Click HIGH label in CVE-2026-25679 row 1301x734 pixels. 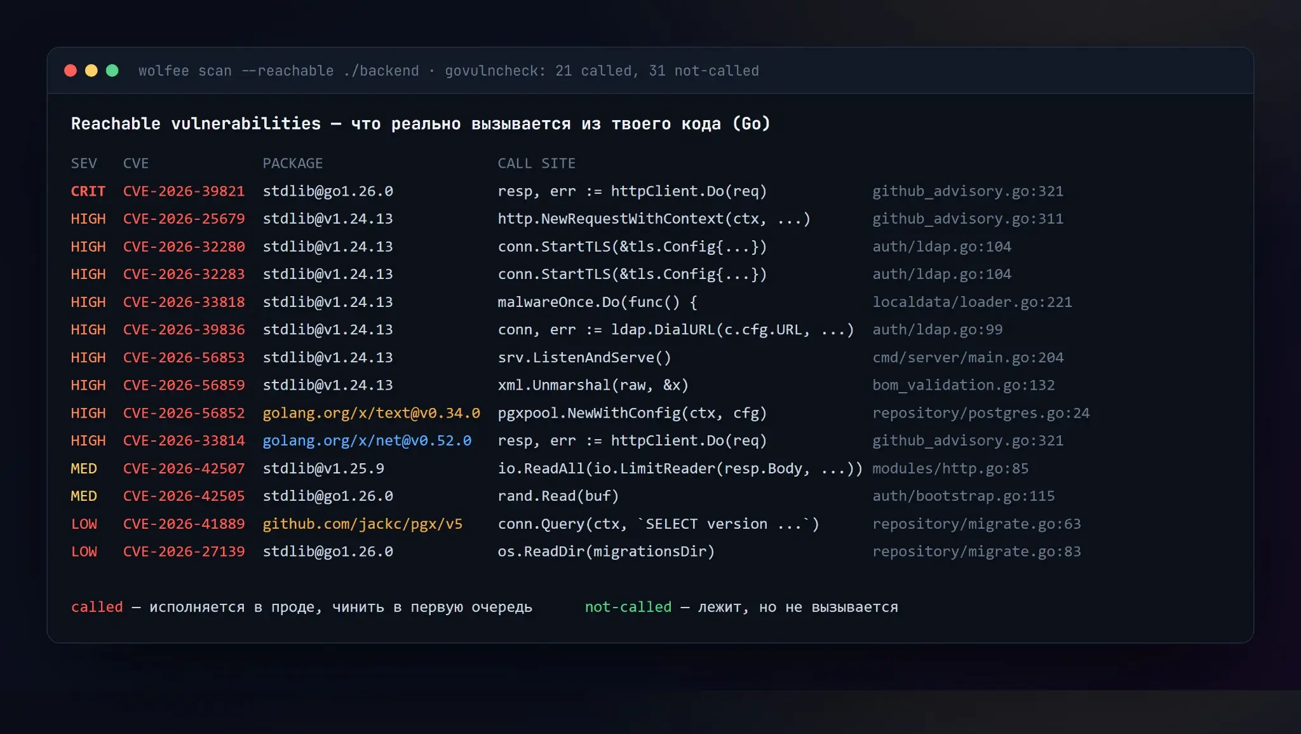pyautogui.click(x=88, y=219)
